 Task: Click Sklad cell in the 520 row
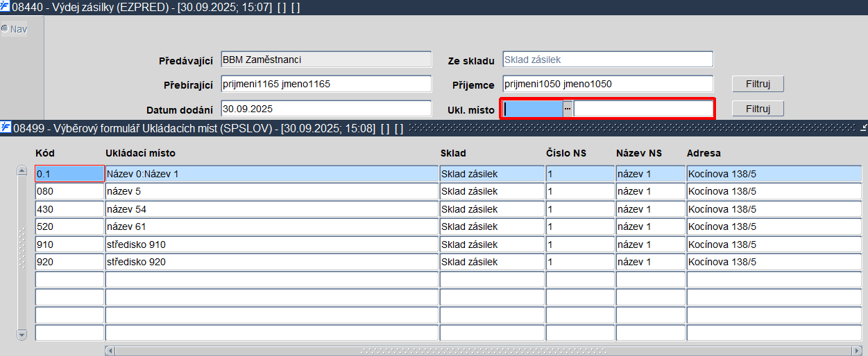tap(492, 226)
